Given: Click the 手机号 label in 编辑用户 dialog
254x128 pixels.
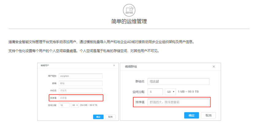Looking at the screenshot, I should (53, 90).
